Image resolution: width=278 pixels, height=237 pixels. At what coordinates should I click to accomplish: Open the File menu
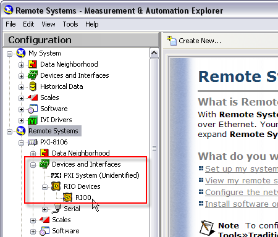[x=11, y=24]
